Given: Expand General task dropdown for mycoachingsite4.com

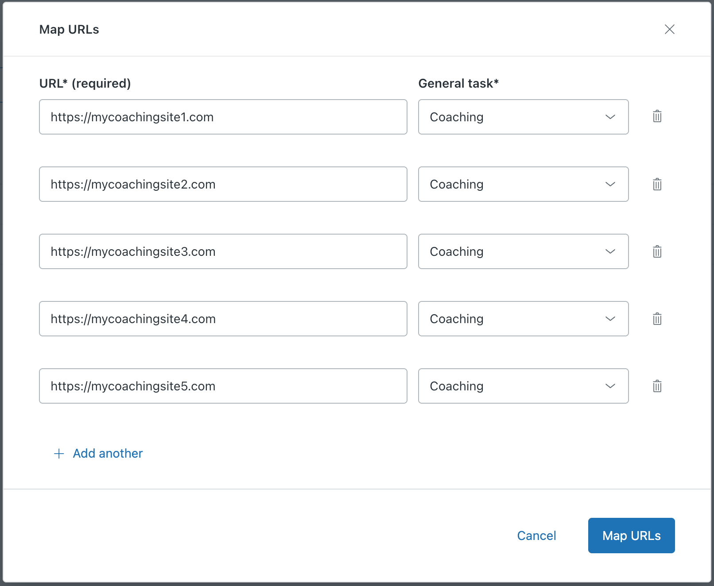Looking at the screenshot, I should [x=523, y=319].
